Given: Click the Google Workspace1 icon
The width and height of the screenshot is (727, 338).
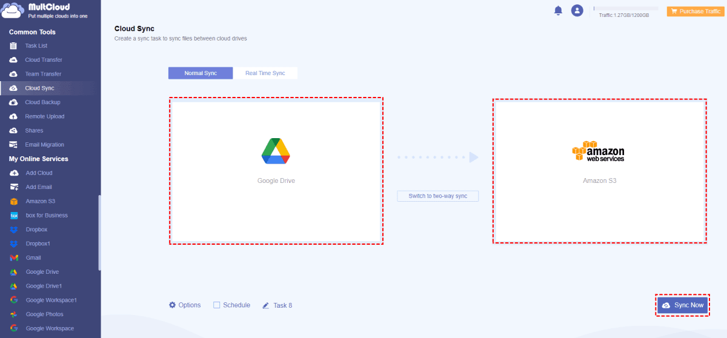Looking at the screenshot, I should click(14, 300).
